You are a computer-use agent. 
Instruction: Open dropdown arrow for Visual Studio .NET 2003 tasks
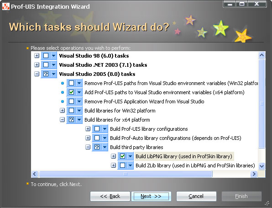click(x=53, y=65)
